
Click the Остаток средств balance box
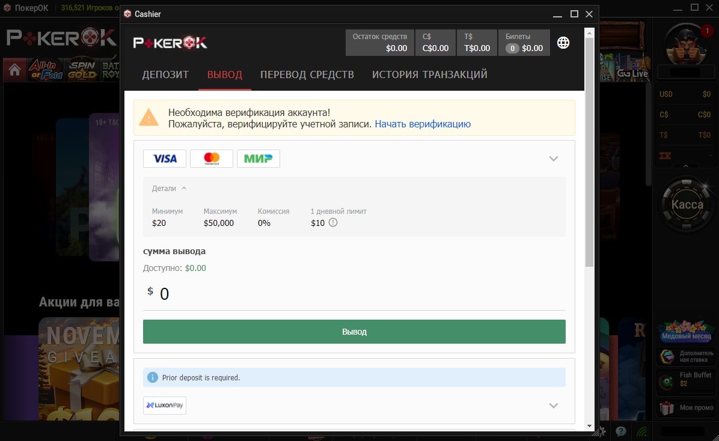pos(380,43)
